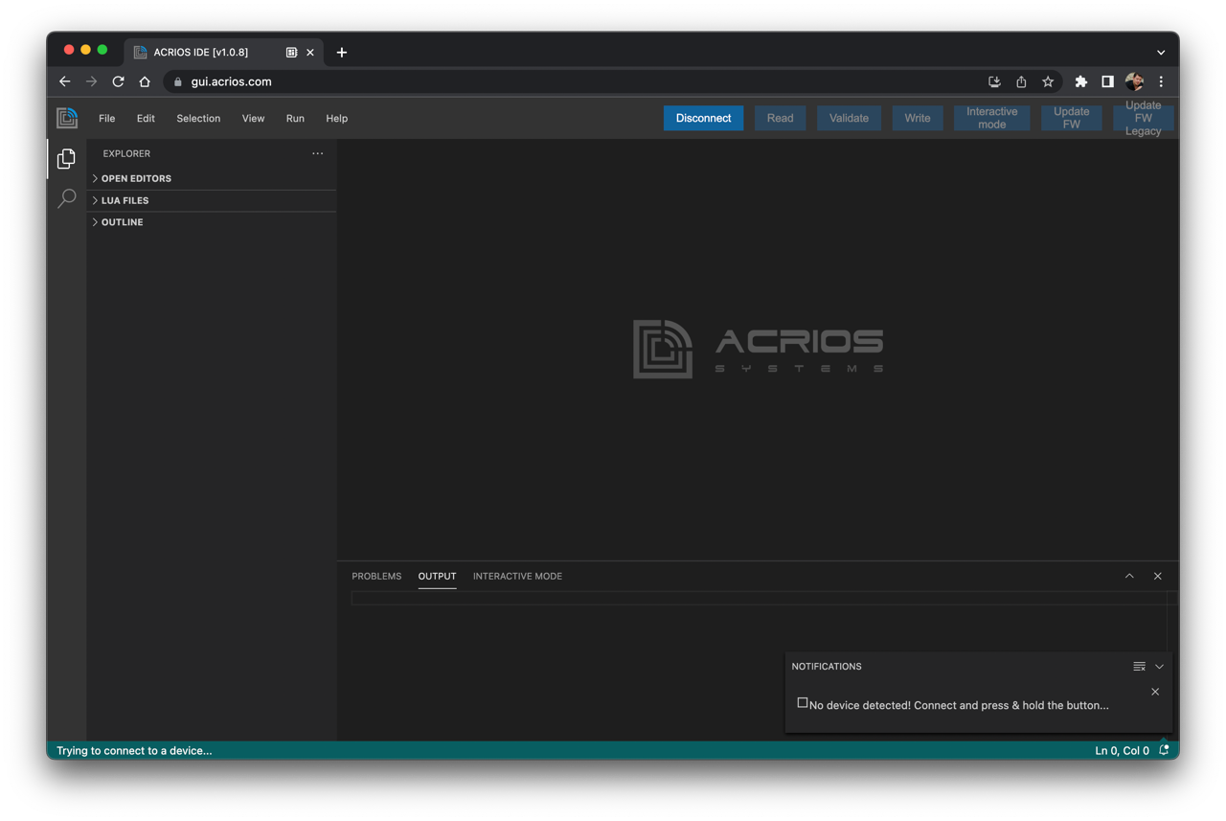
Task: Click the share page icon
Action: 1021,82
